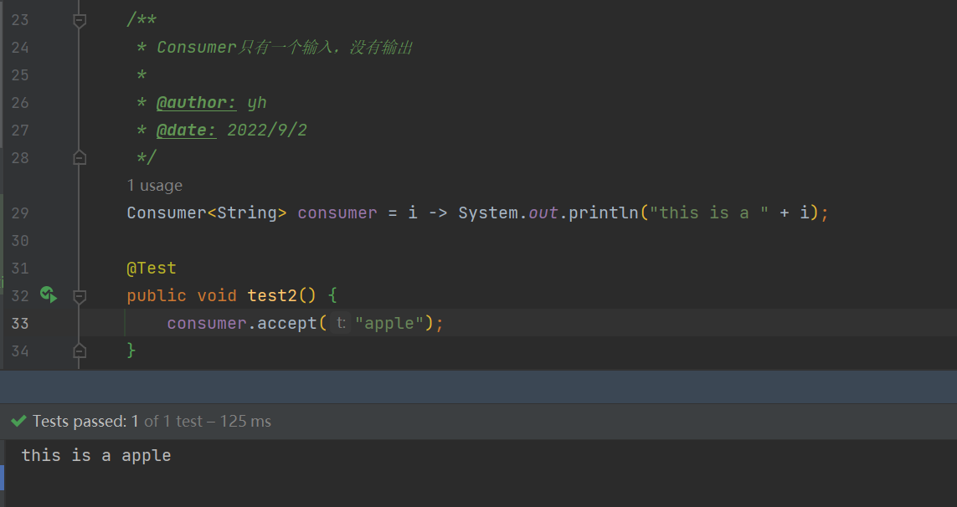Click line number 30 in the gutter
The image size is (957, 507).
(20, 240)
